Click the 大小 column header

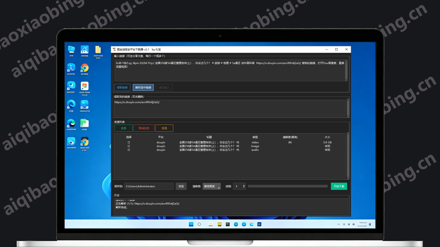pos(327,137)
